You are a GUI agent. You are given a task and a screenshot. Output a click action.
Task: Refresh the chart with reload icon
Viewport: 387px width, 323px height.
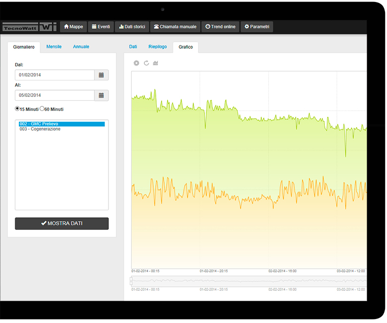pyautogui.click(x=146, y=63)
